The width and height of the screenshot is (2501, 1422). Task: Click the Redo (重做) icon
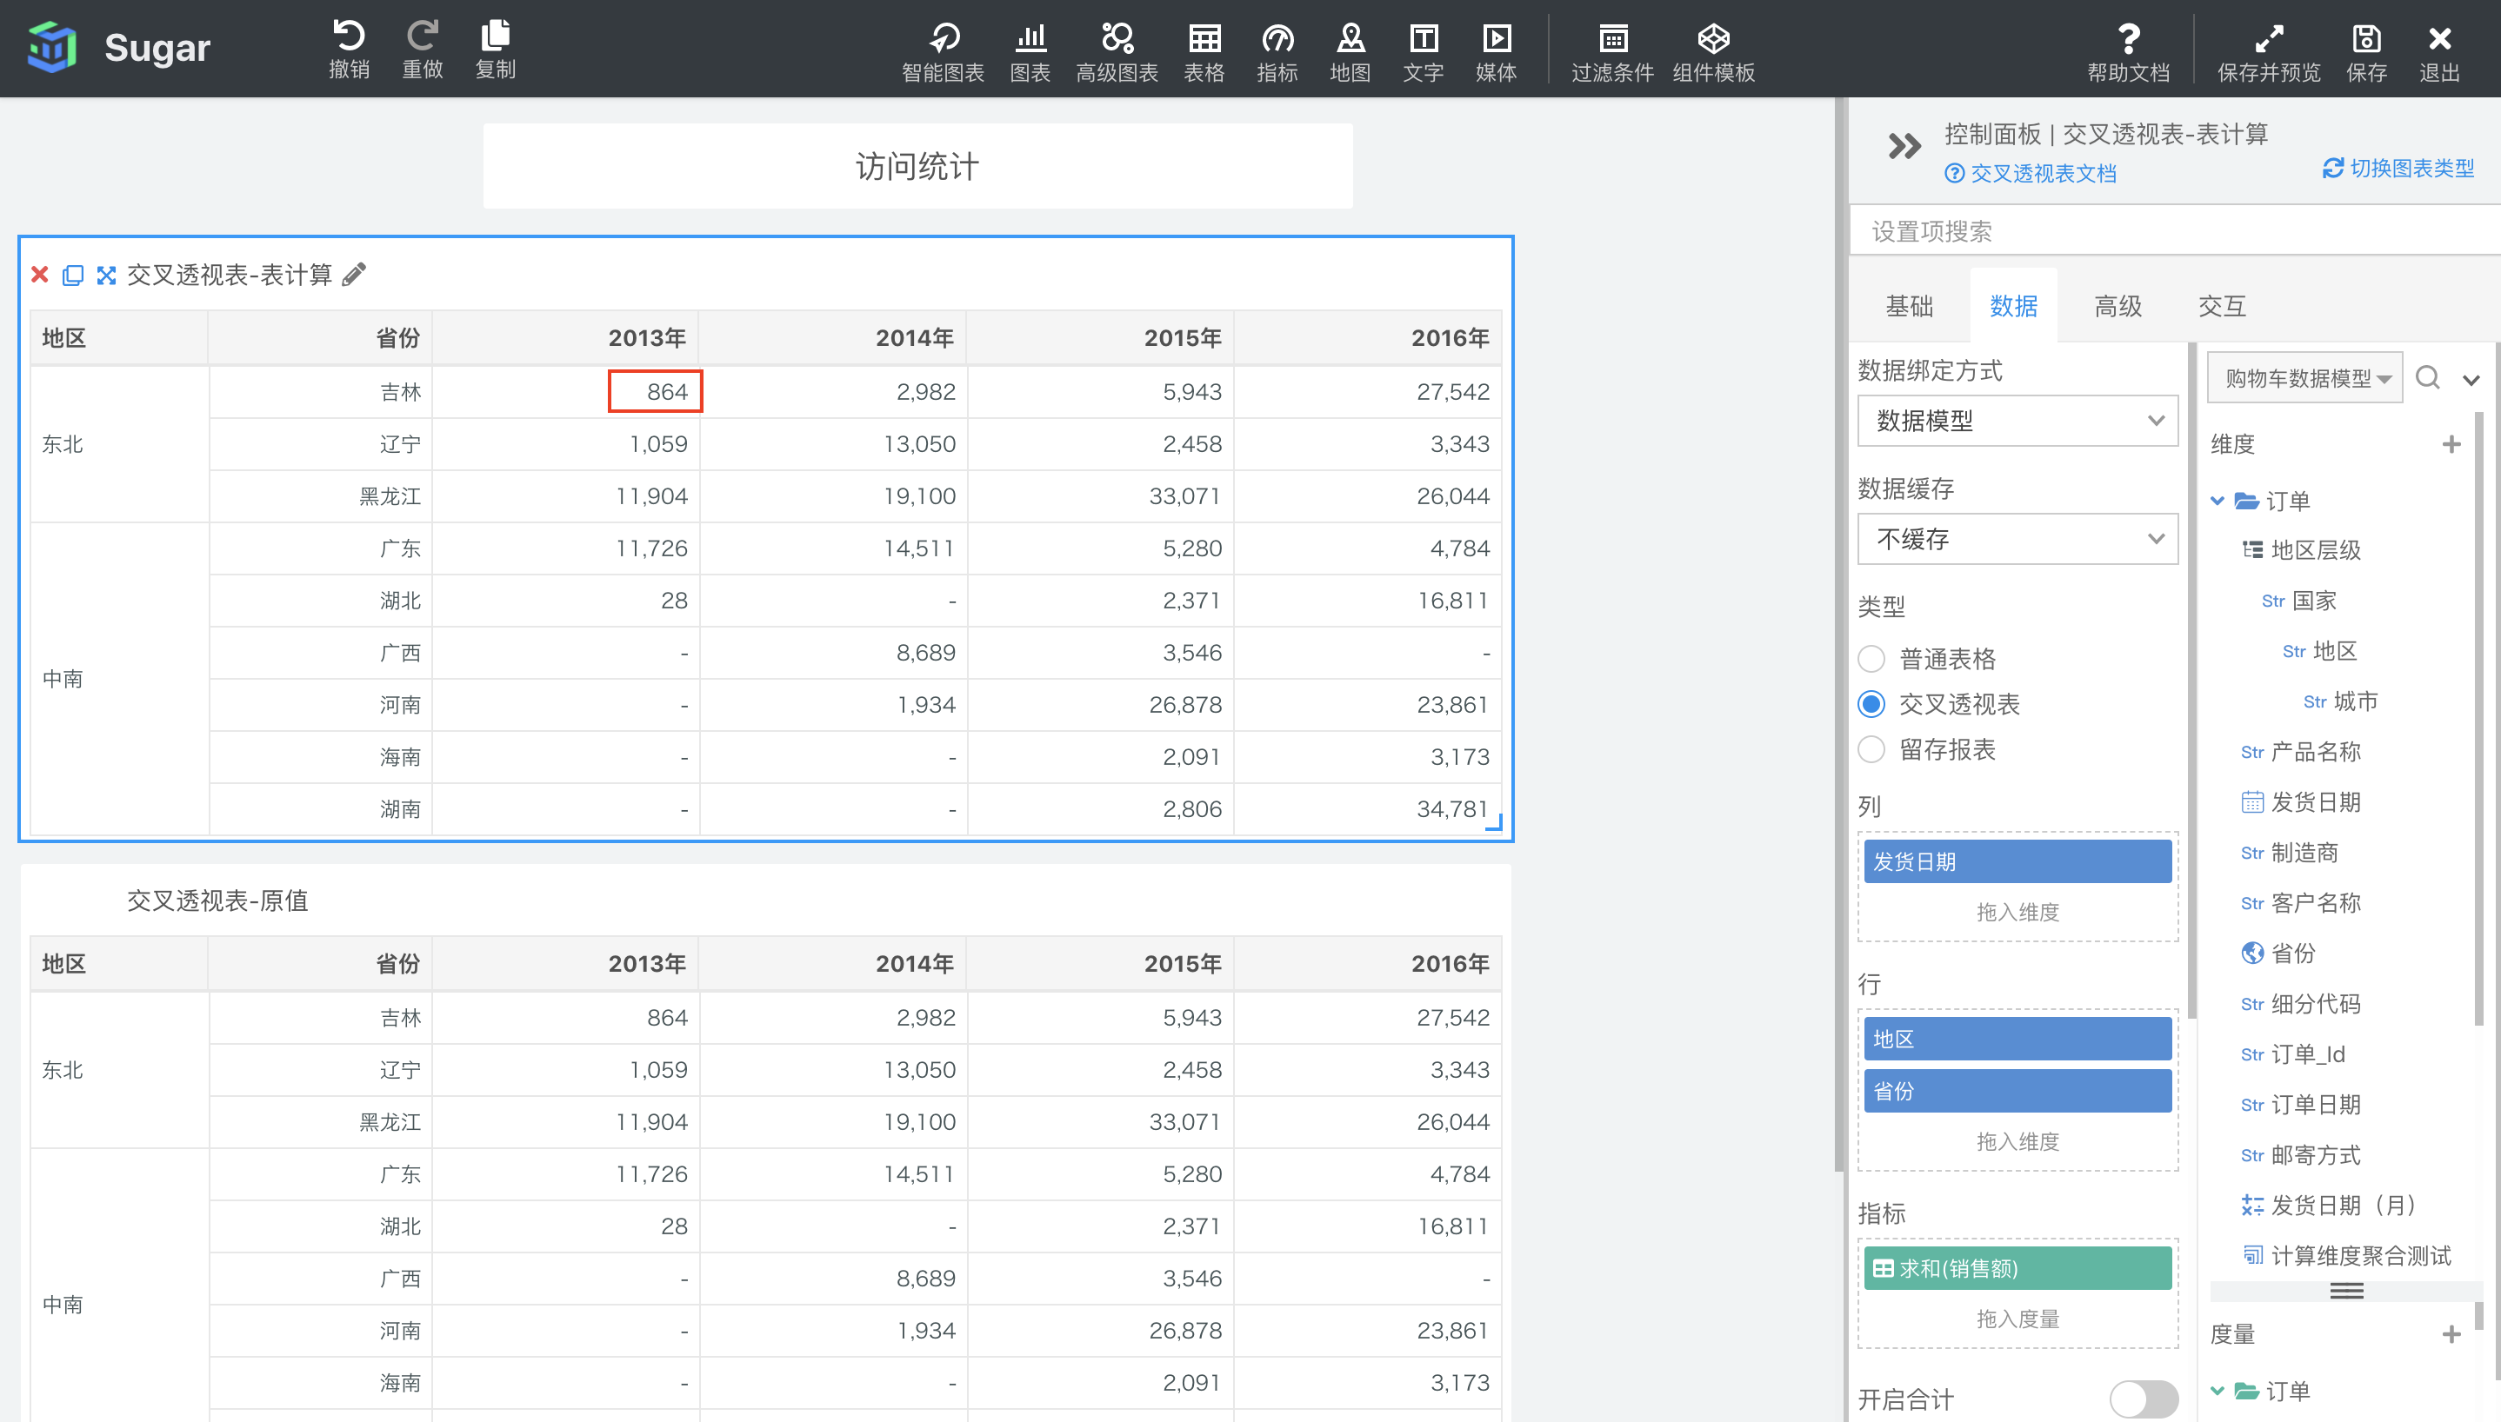pyautogui.click(x=422, y=48)
